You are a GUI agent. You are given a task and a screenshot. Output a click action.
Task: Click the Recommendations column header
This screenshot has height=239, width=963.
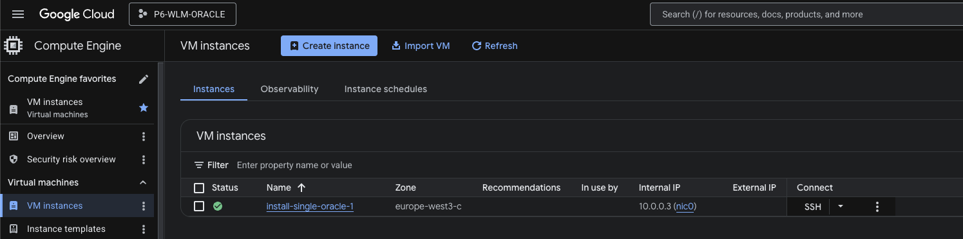521,187
